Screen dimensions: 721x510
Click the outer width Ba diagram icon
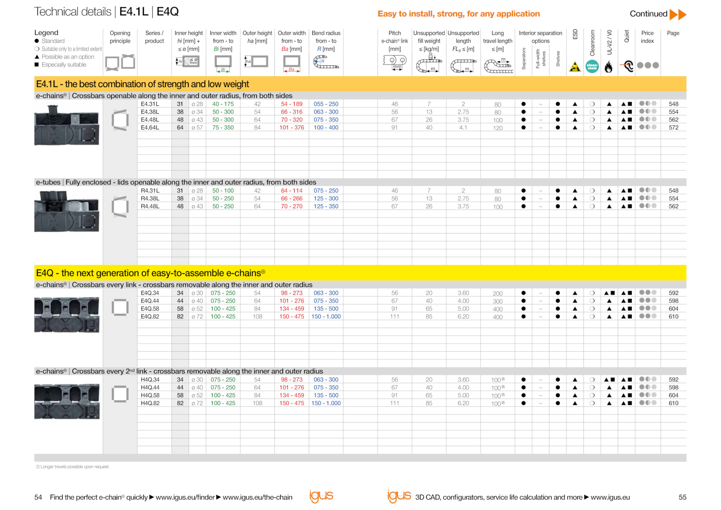pyautogui.click(x=292, y=64)
